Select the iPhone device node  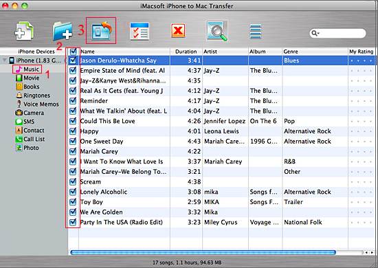[x=35, y=60]
